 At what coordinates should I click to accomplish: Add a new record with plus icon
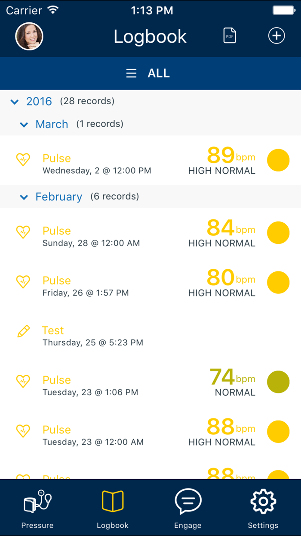tap(276, 36)
